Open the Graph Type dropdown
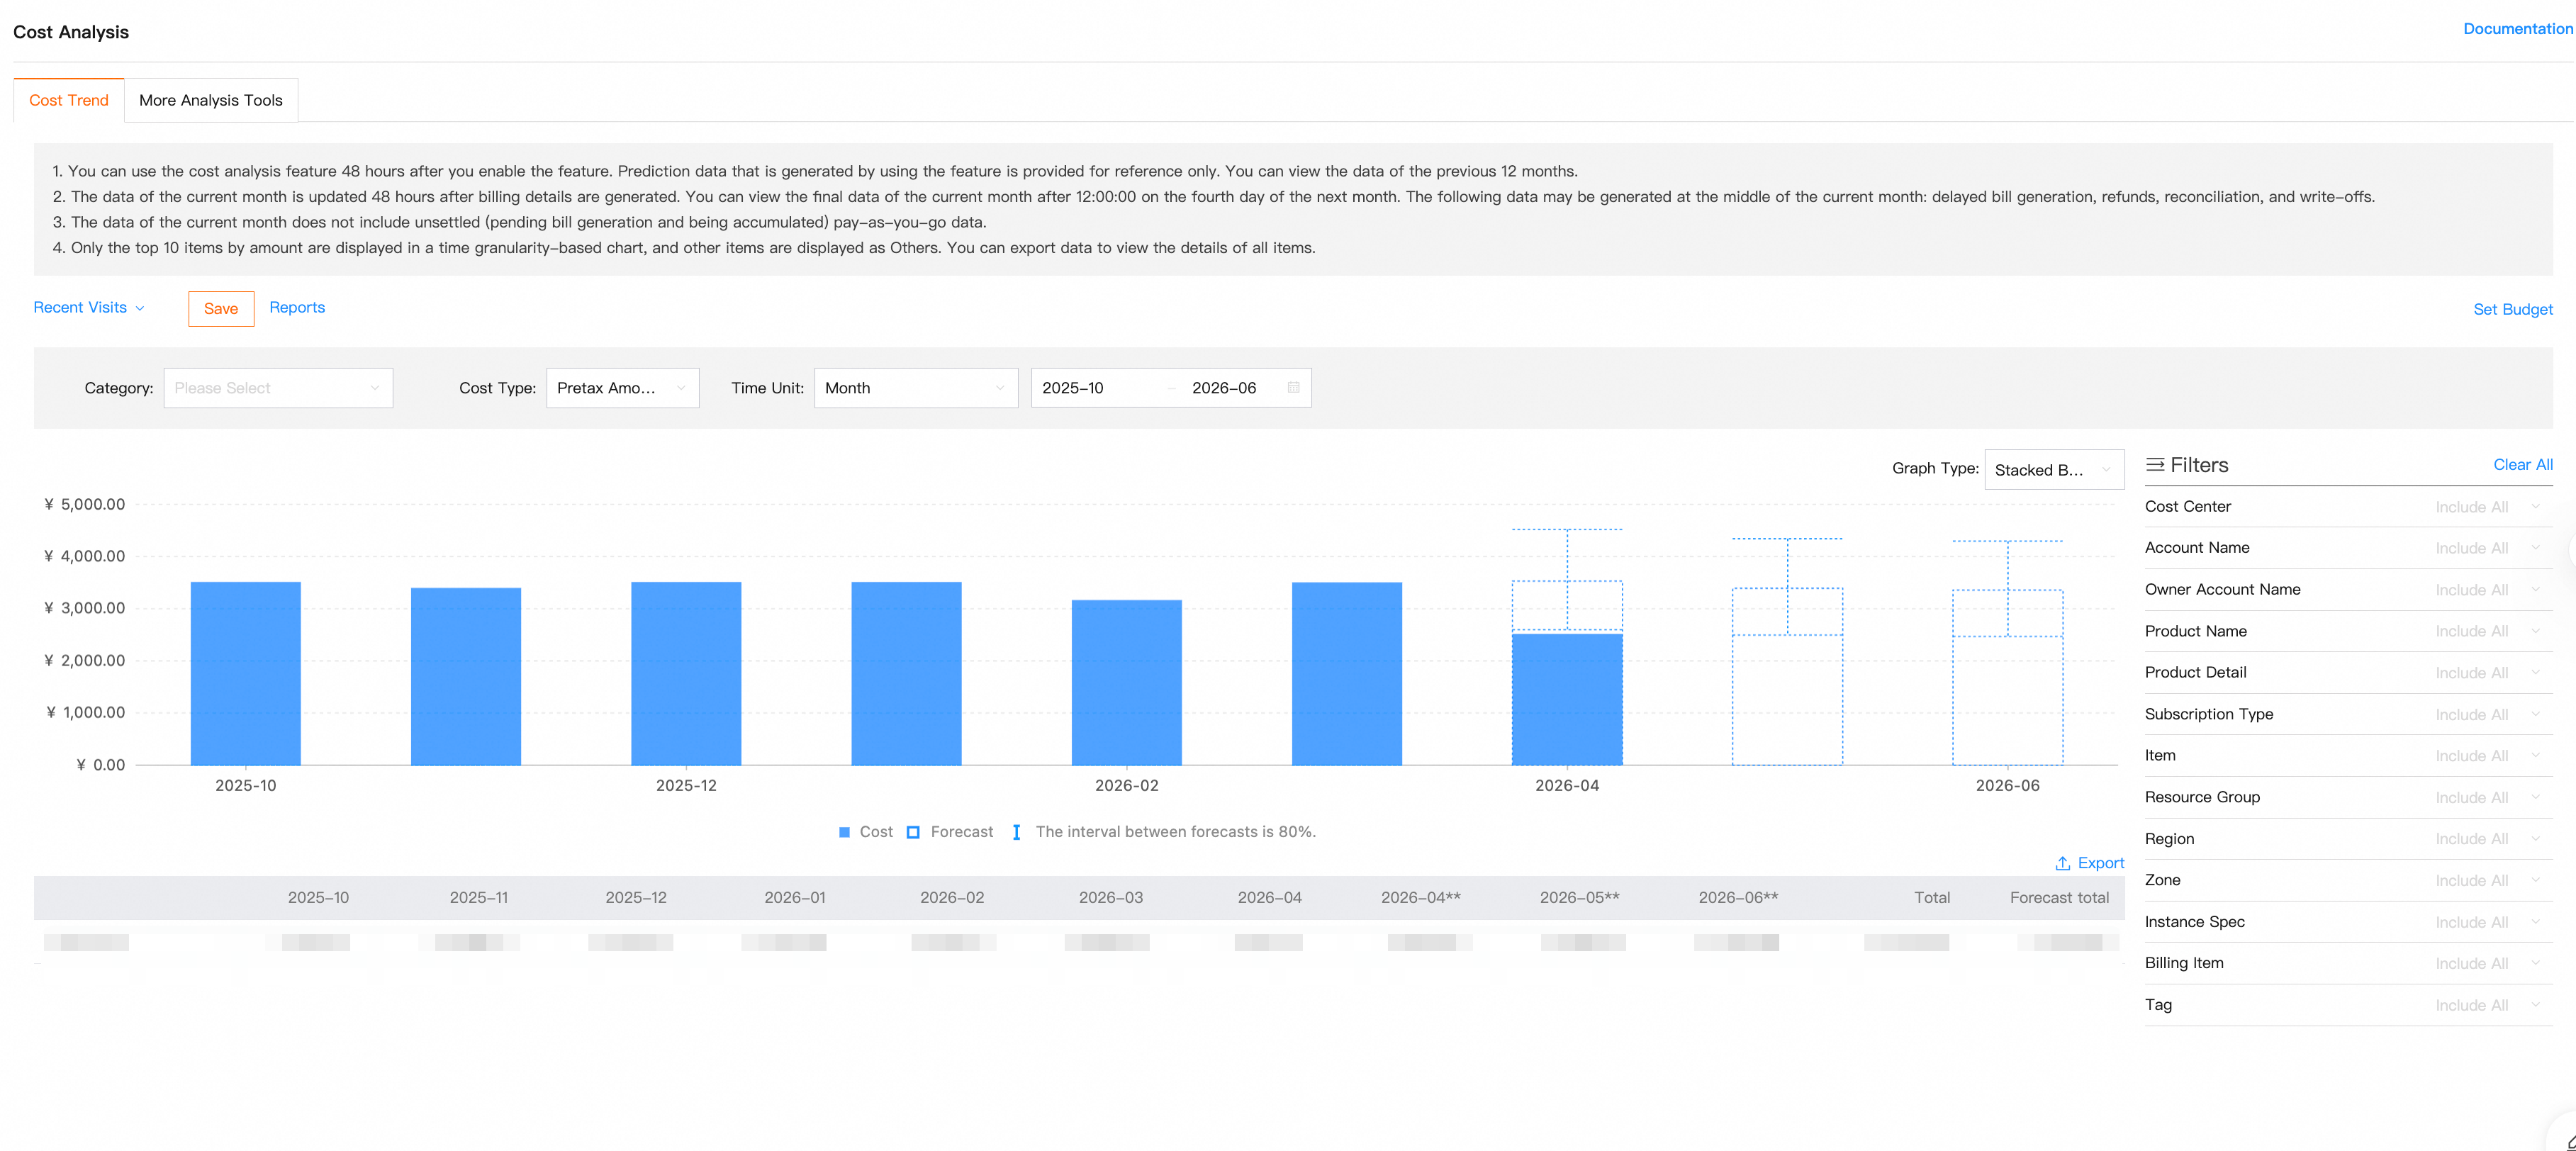Viewport: 2576px width, 1151px height. click(2054, 470)
